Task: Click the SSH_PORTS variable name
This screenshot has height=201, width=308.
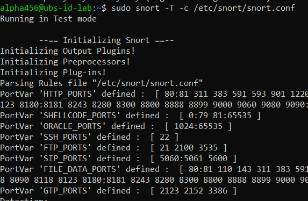Action: click(65, 137)
